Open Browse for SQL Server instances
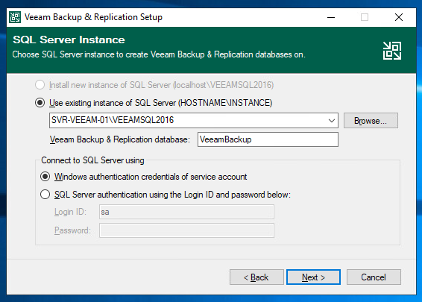 coord(371,121)
